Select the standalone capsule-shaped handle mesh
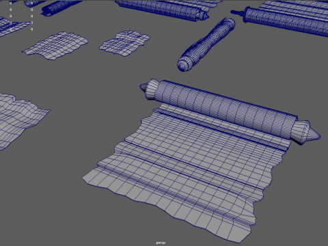The image size is (328, 246). [x=206, y=44]
